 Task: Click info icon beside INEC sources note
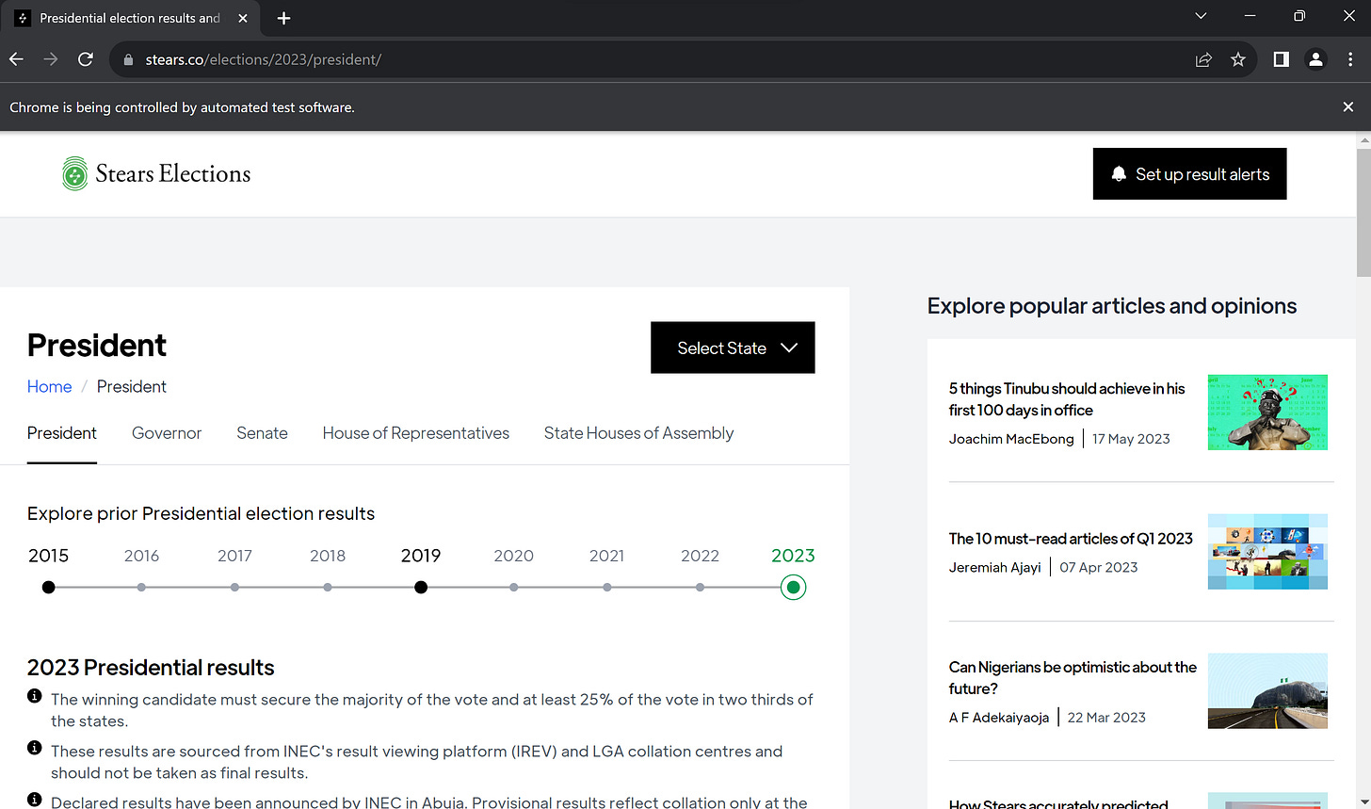click(x=35, y=748)
